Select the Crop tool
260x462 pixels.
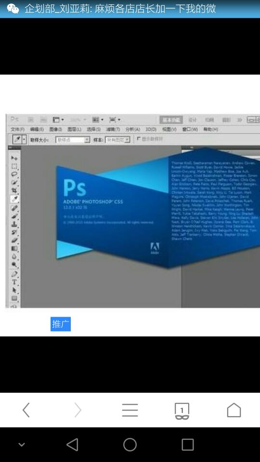[x=14, y=191]
